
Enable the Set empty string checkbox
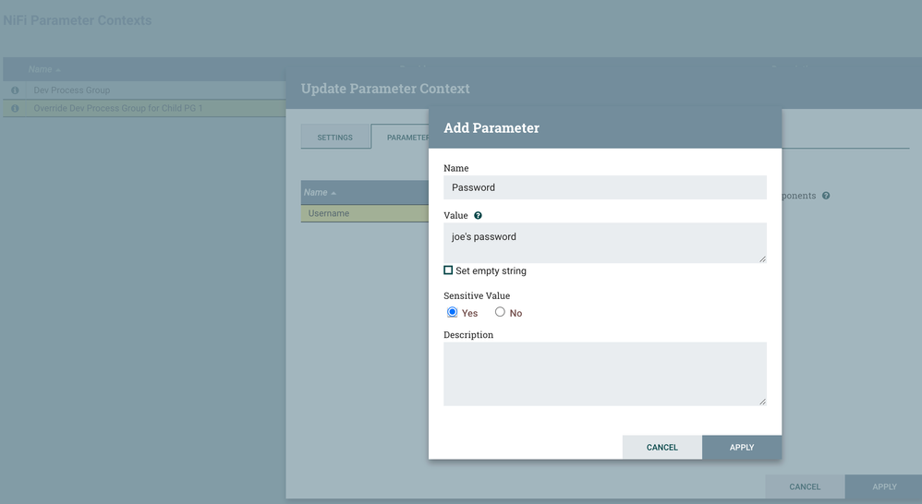point(448,270)
